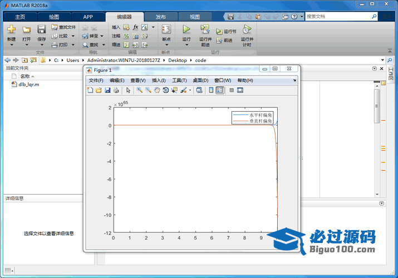The image size is (398, 278).
Task: Expand the New (新建) dropdown arrow
Action: pyautogui.click(x=12, y=45)
